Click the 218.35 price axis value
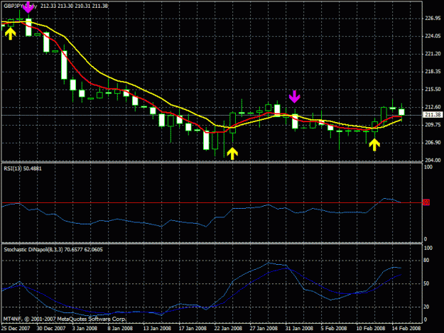 point(433,72)
